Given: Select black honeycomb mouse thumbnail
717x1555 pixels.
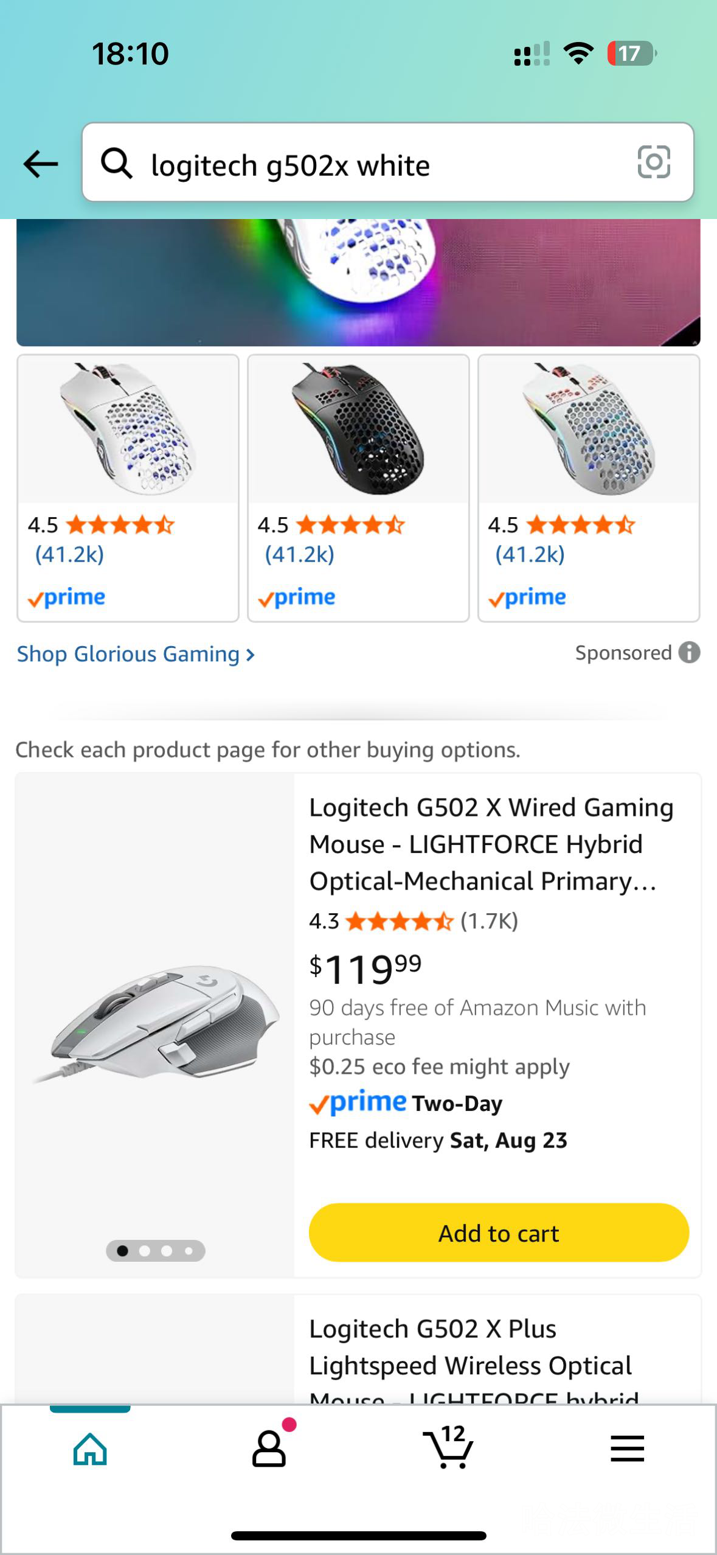Looking at the screenshot, I should point(358,429).
